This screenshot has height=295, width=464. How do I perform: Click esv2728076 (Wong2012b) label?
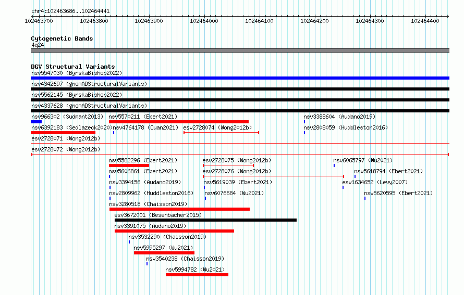point(237,171)
